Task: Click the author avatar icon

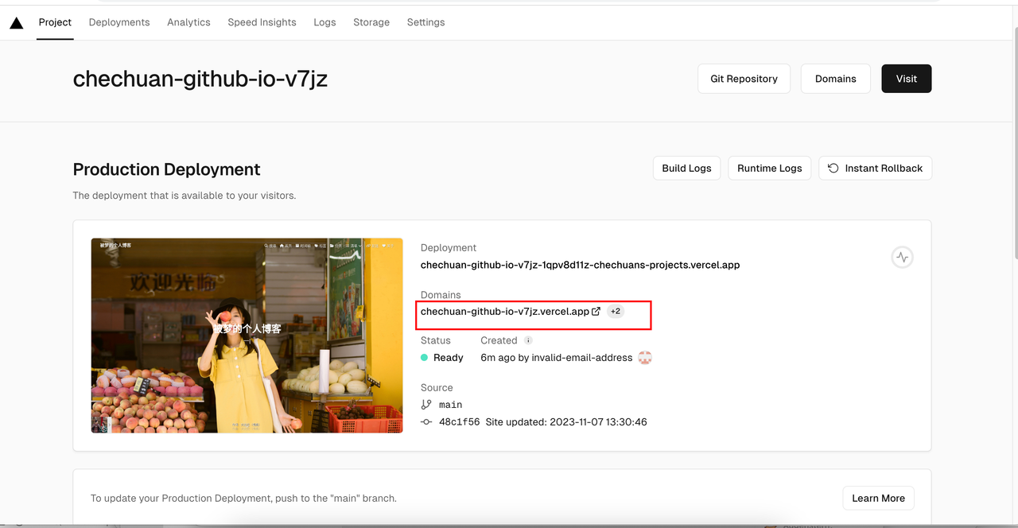Action: tap(645, 358)
